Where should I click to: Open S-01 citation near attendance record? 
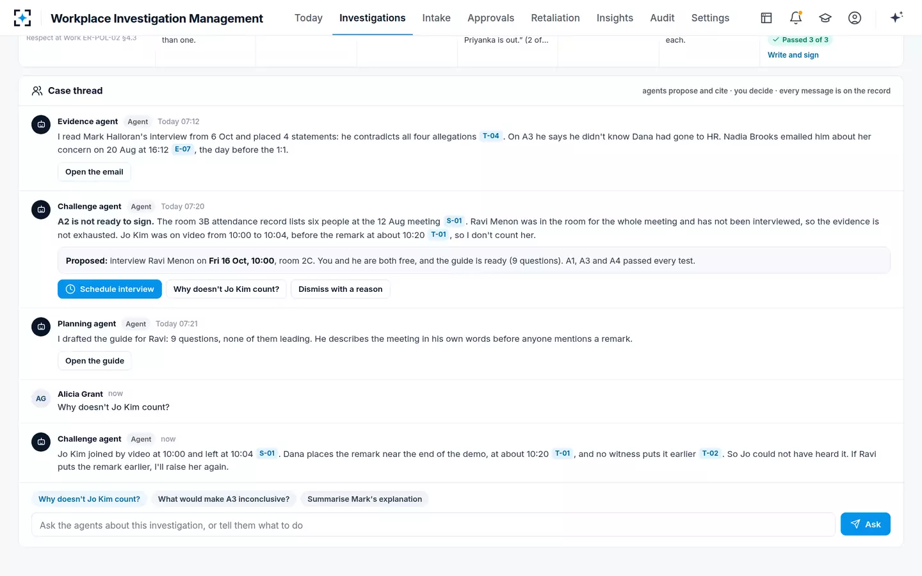tap(454, 221)
